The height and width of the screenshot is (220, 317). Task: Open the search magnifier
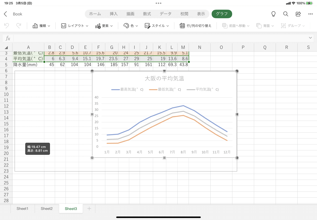[286, 14]
